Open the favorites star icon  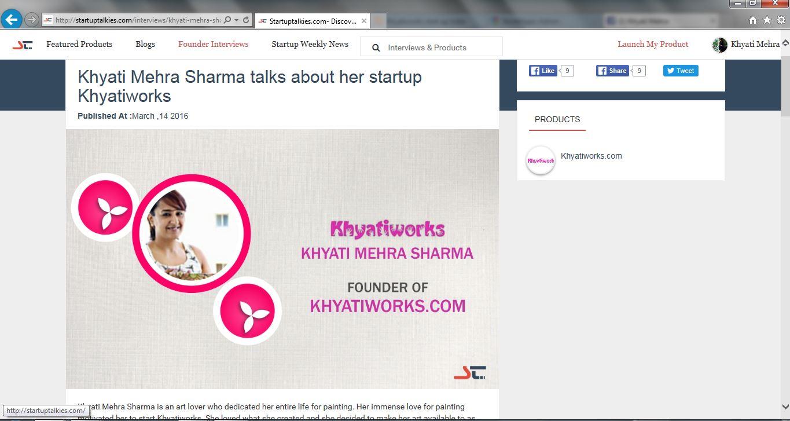pyautogui.click(x=767, y=20)
